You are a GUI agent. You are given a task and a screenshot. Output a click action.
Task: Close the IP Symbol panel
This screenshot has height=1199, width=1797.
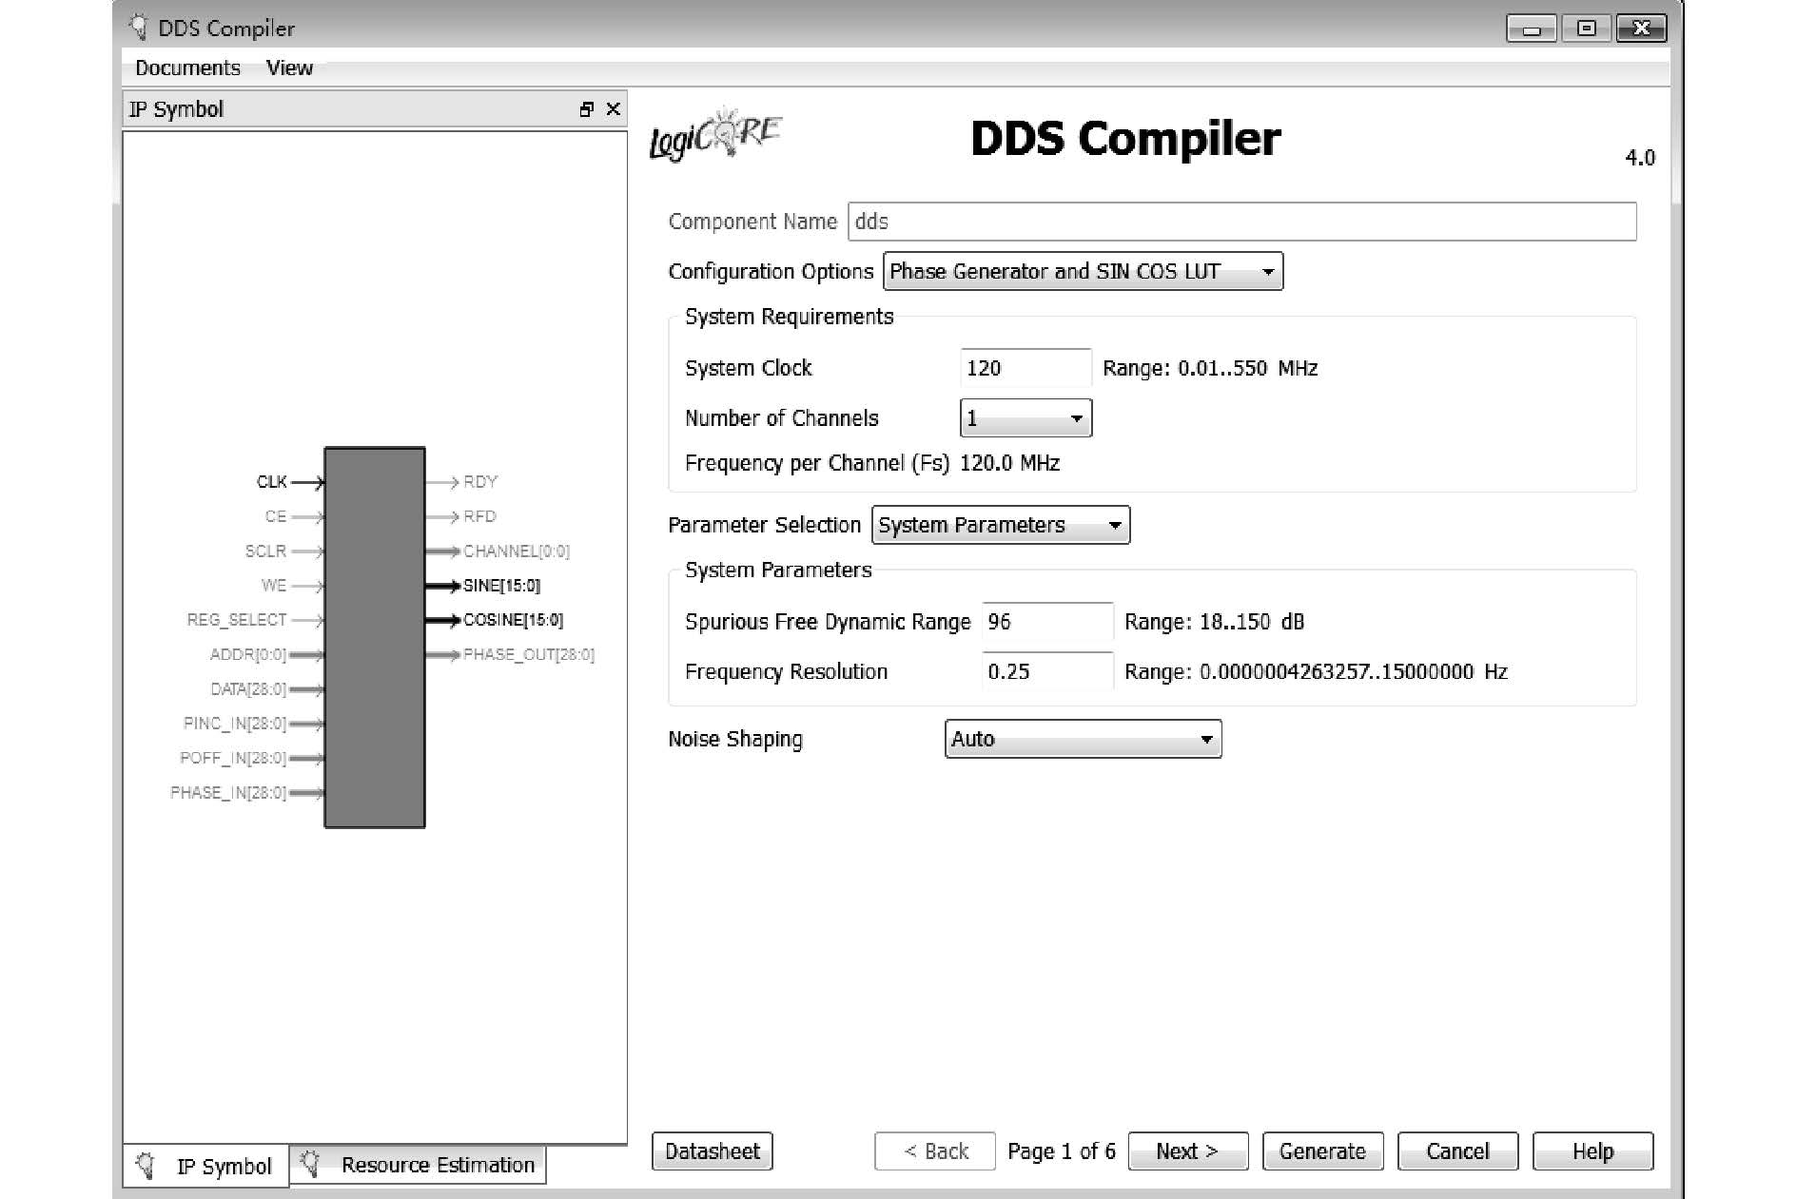pos(614,109)
